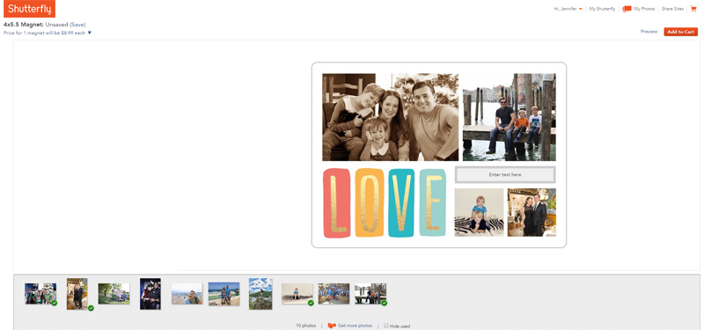Expand the magnet price details arrow
Viewport: 704px width, 330px height.
point(90,33)
